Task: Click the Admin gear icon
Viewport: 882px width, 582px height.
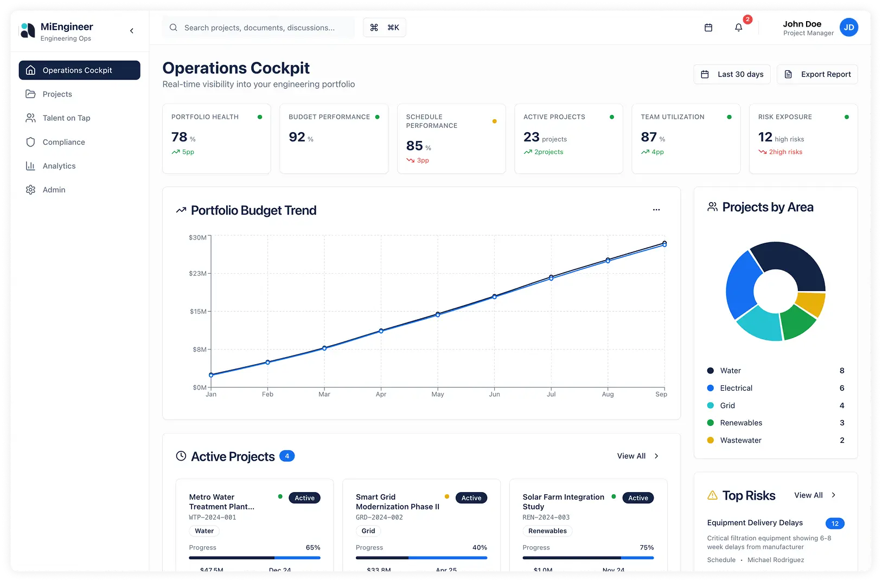Action: [31, 190]
